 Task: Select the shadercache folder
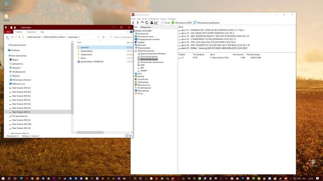(86, 54)
